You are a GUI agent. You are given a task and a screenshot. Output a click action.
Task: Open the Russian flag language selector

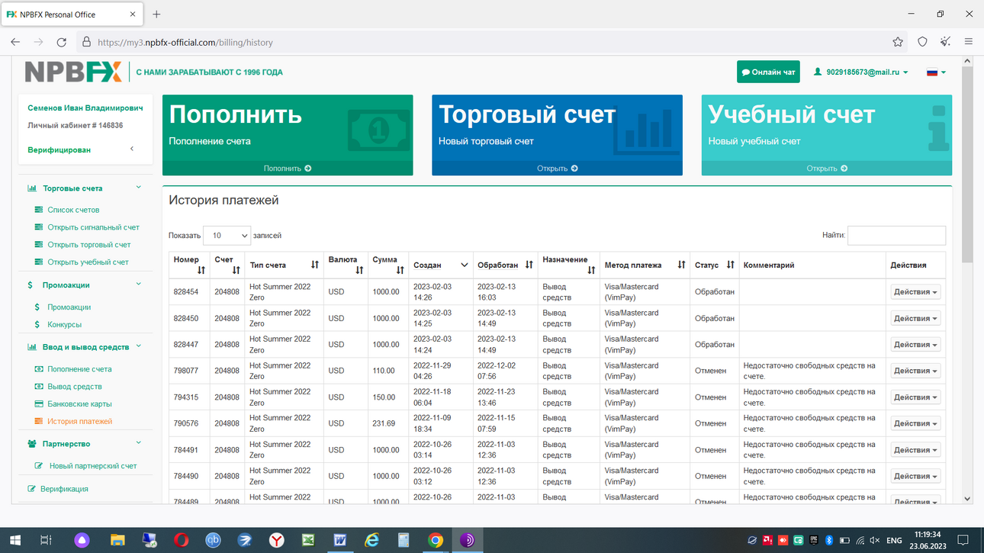(936, 72)
